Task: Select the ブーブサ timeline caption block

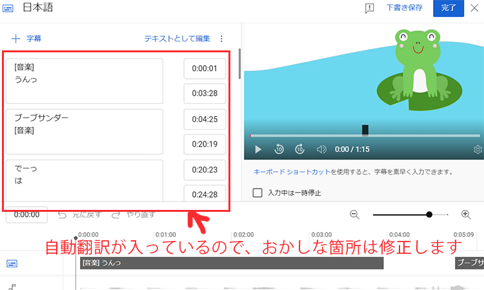Action: point(470,263)
